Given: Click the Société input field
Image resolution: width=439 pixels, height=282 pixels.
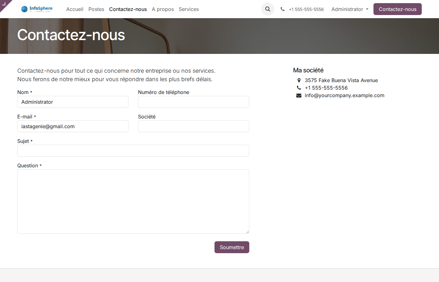Looking at the screenshot, I should tap(193, 126).
